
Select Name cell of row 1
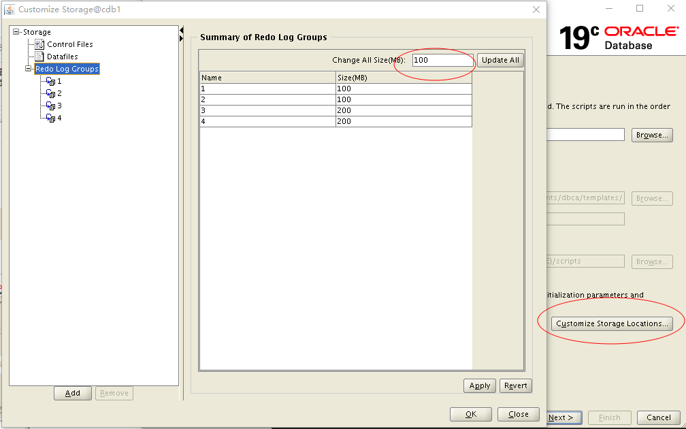(267, 89)
